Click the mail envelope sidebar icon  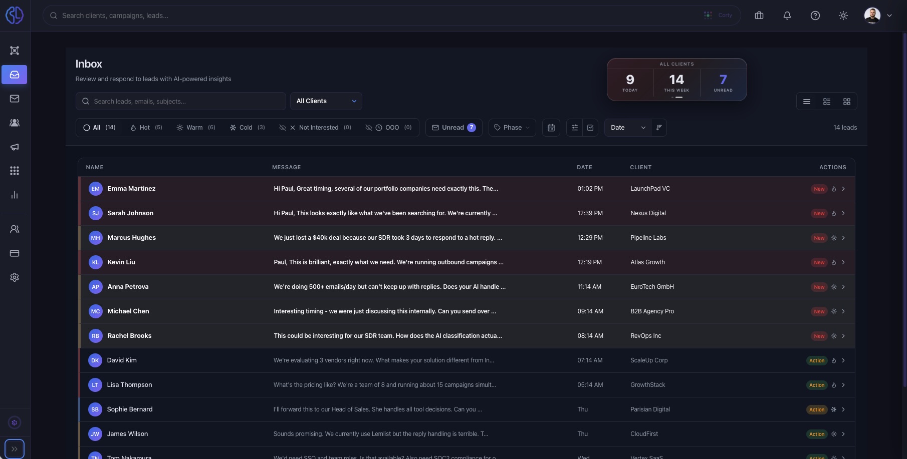[15, 99]
